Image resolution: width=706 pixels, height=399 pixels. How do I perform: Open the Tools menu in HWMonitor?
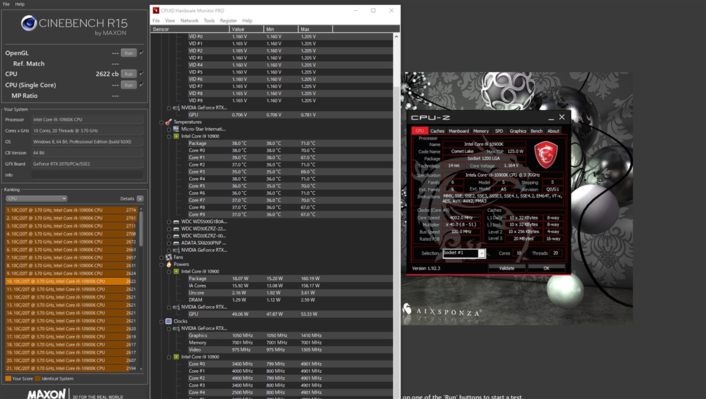click(209, 21)
